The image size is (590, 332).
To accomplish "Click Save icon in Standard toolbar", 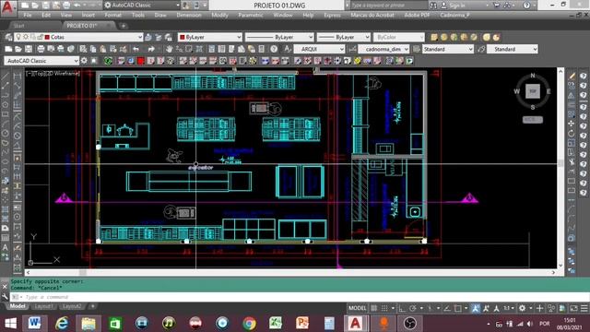I will tap(29, 49).
